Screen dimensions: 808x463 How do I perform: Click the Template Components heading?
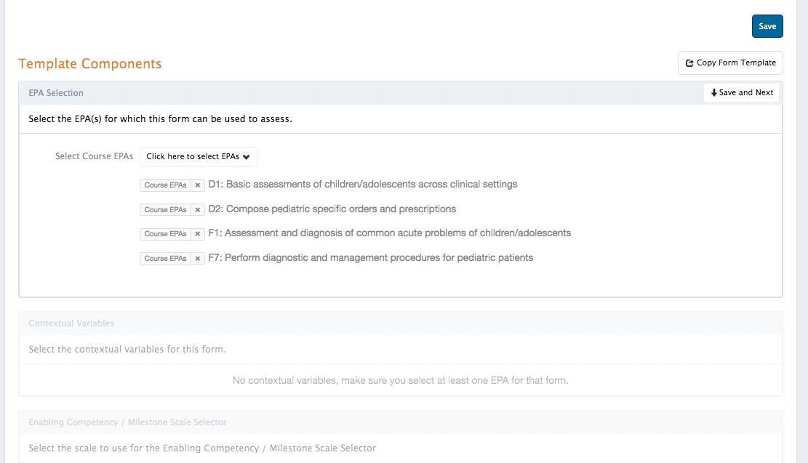pos(90,64)
